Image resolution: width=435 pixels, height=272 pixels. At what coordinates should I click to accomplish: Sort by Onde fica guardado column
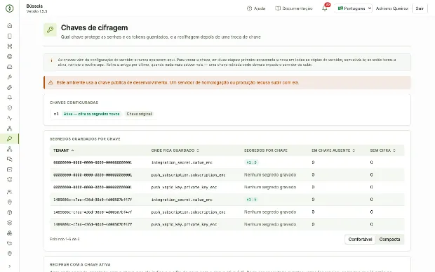175,150
